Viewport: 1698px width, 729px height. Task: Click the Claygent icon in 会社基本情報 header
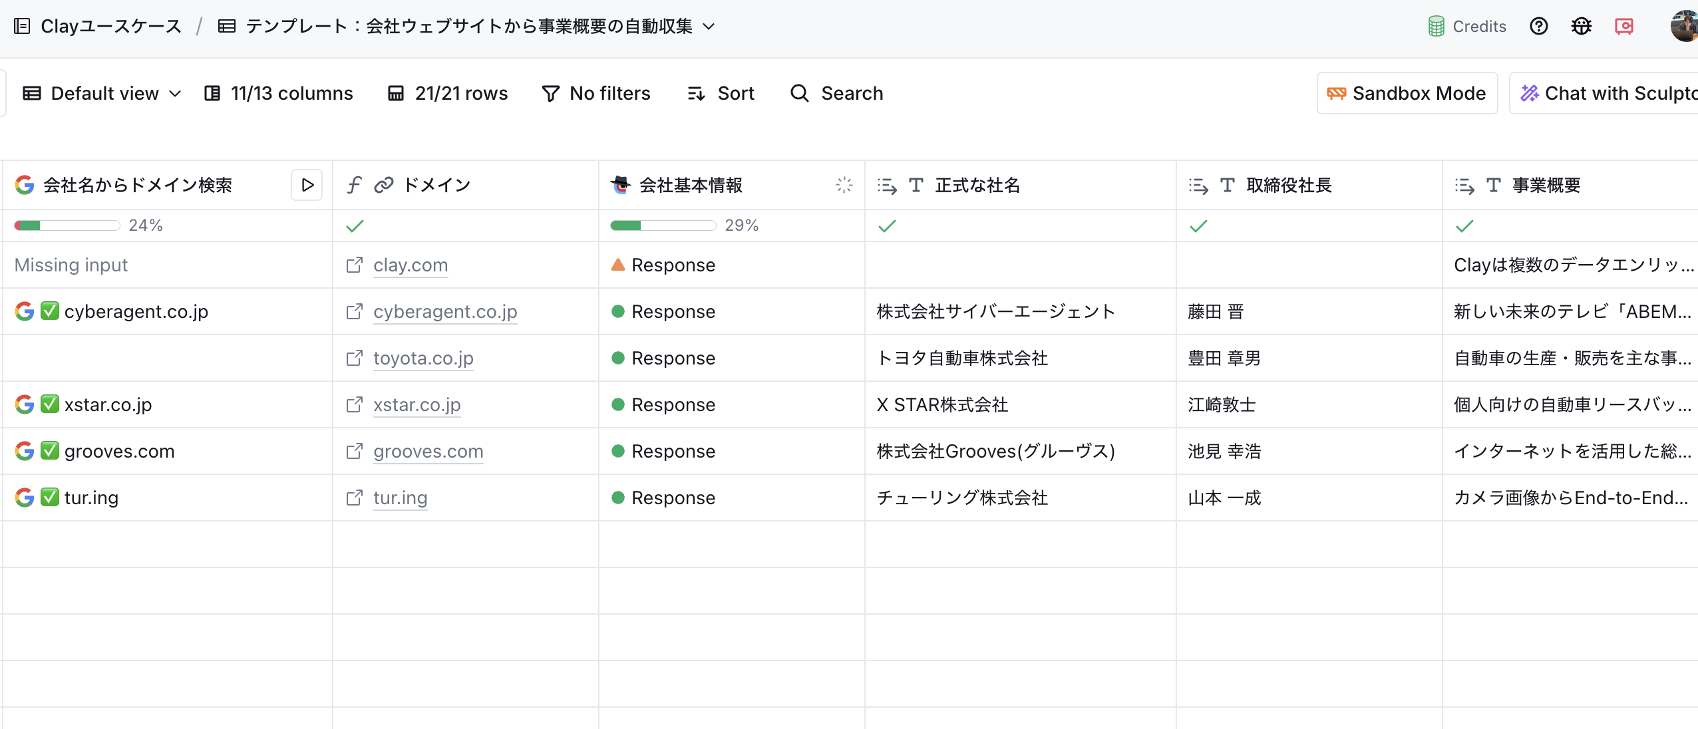click(620, 185)
